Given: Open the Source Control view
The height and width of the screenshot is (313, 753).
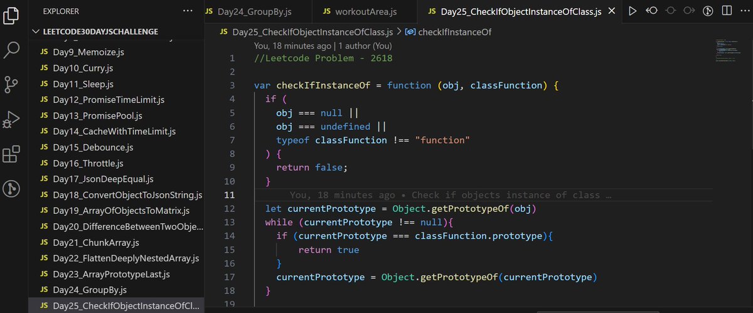Looking at the screenshot, I should (12, 83).
